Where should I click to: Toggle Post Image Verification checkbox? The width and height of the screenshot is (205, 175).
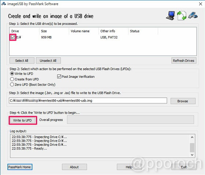pos(59,76)
